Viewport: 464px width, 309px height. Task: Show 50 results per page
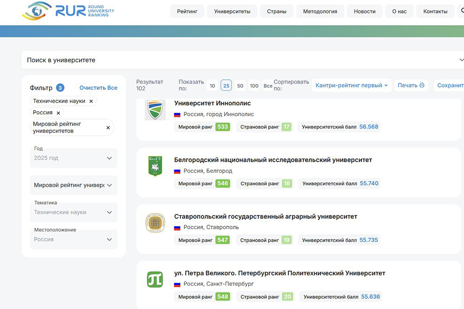(x=240, y=86)
